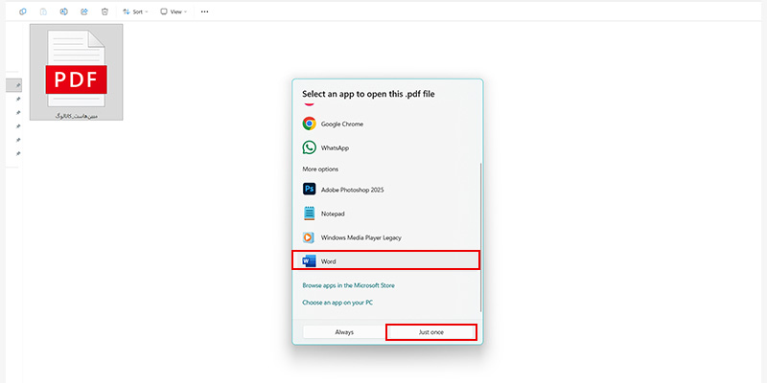Open the Sort dropdown
767x383 pixels.
click(134, 11)
